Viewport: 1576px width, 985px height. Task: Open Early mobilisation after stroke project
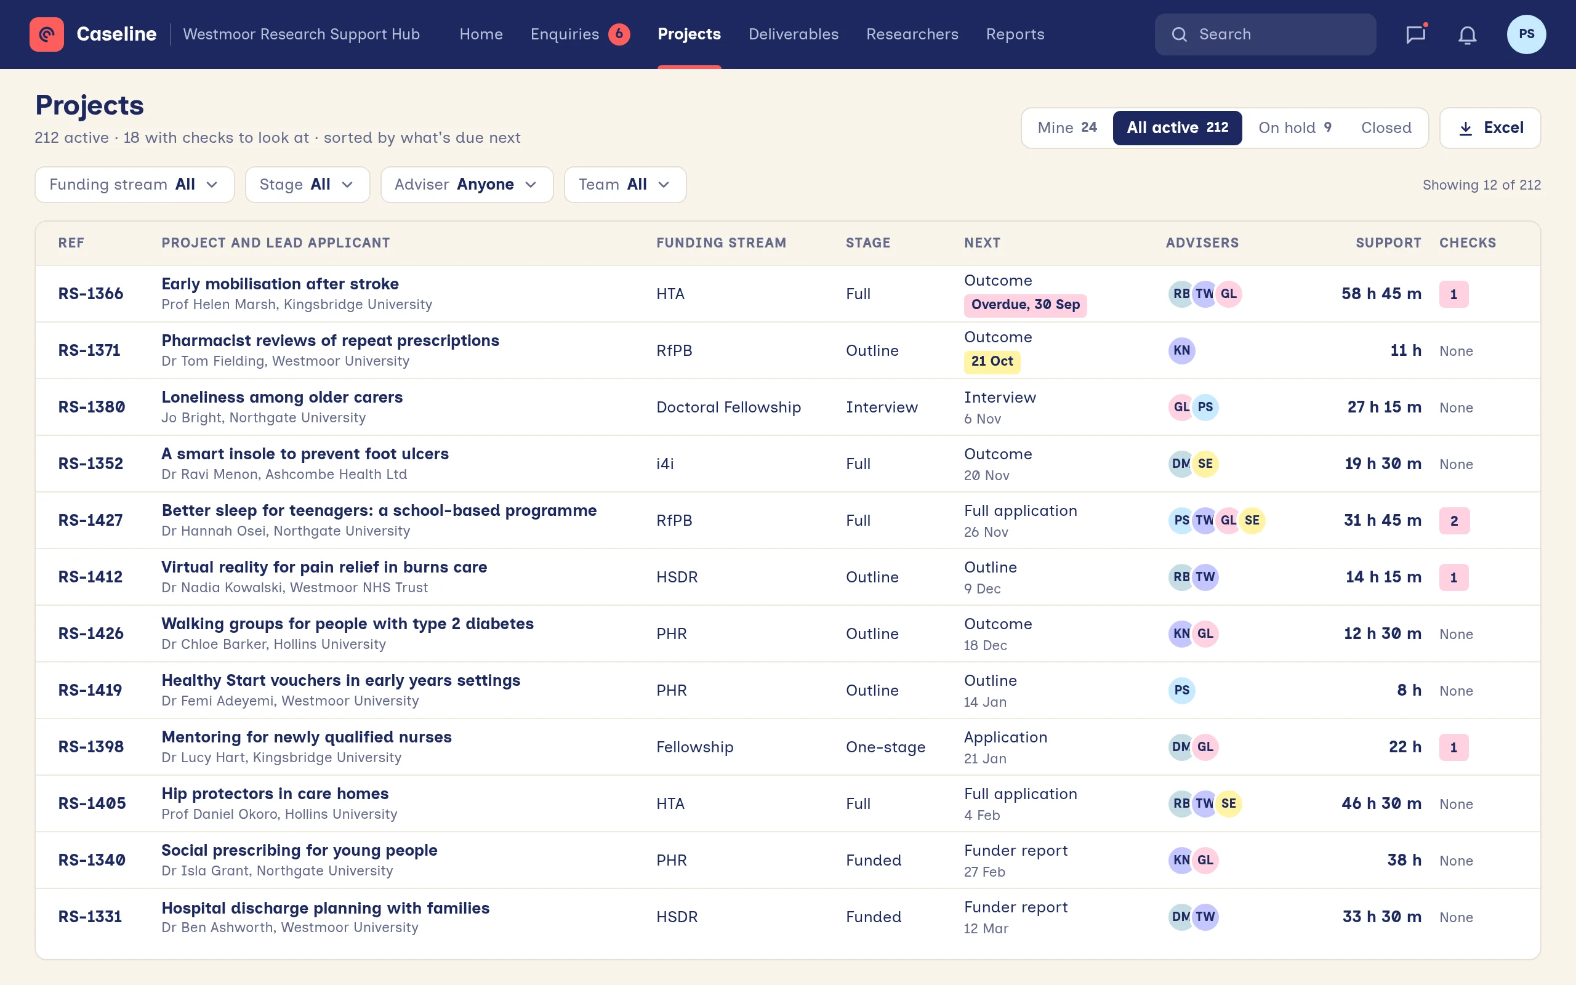click(280, 284)
